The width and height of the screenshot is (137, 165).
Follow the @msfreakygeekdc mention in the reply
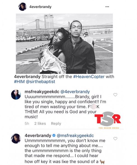click(75, 135)
